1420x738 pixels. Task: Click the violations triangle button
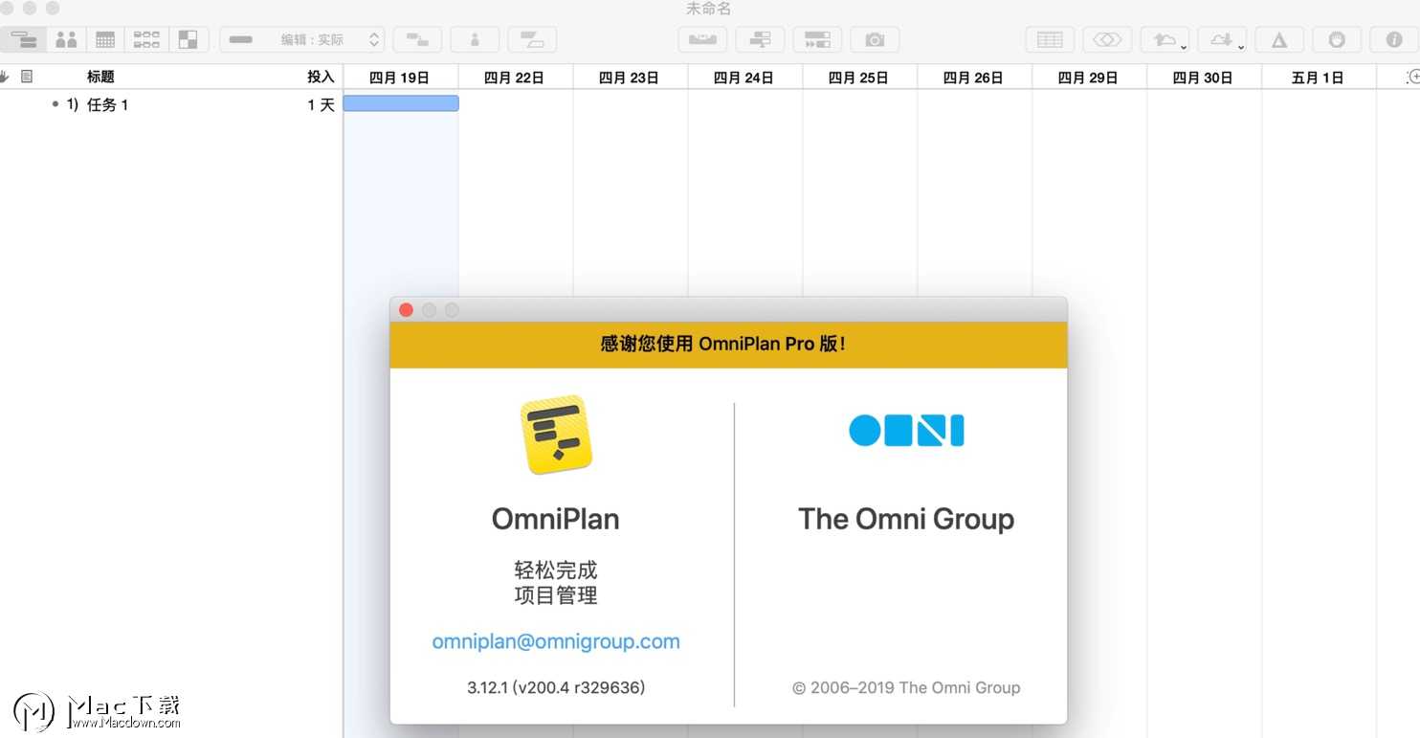pyautogui.click(x=1279, y=39)
